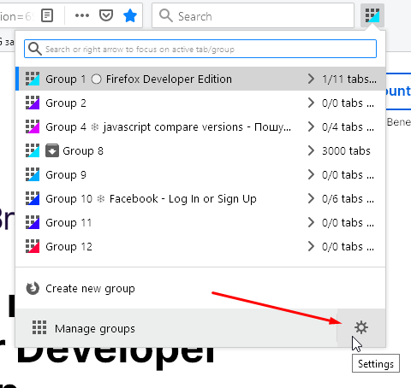Expand Group 1 tabs chevron
The width and height of the screenshot is (411, 388).
(311, 79)
